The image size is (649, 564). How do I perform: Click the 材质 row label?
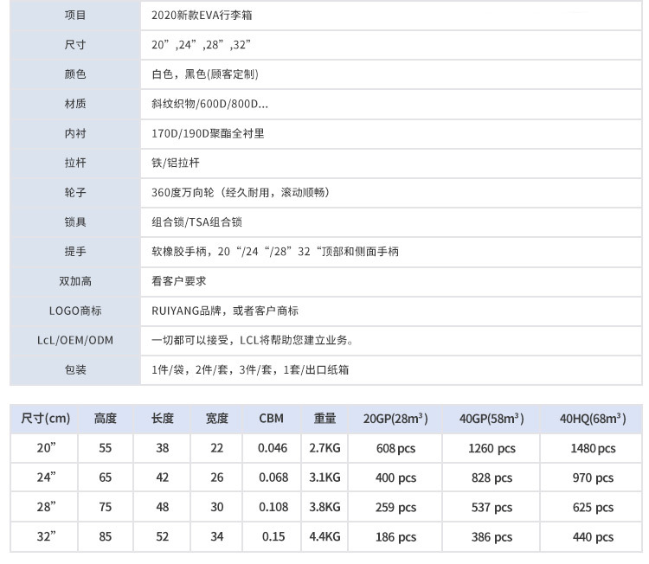click(75, 104)
